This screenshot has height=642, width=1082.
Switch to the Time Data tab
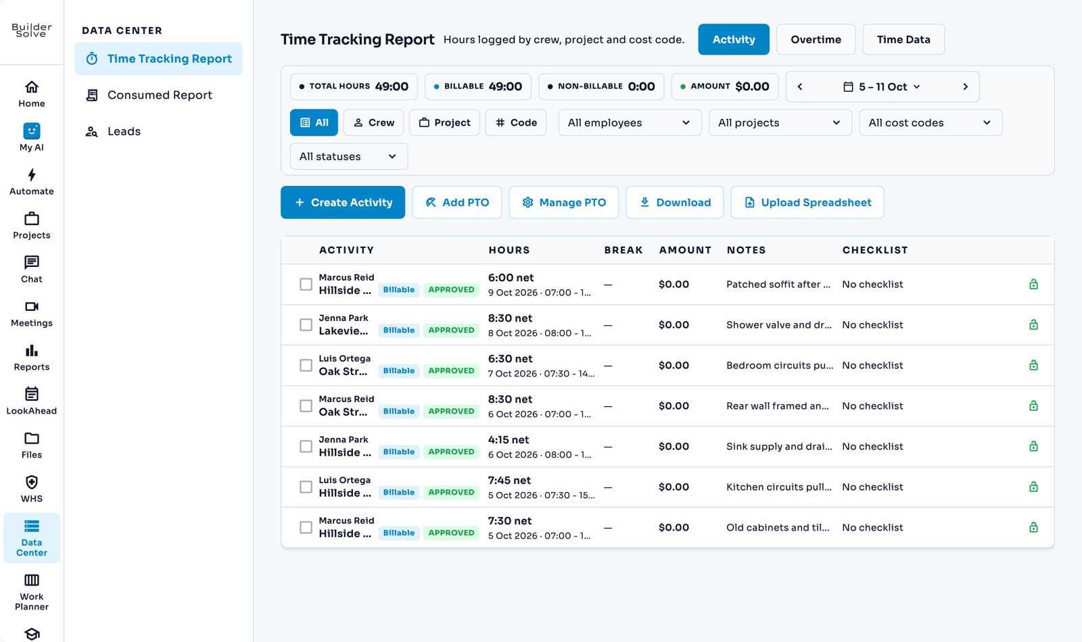pyautogui.click(x=903, y=39)
